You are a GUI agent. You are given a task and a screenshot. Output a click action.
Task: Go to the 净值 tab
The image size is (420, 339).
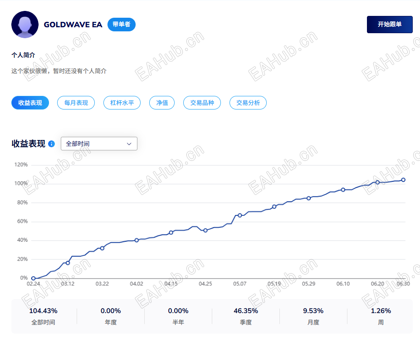(x=162, y=103)
